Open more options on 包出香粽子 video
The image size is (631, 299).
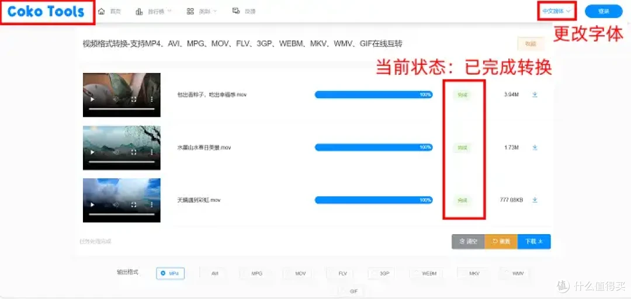point(152,99)
